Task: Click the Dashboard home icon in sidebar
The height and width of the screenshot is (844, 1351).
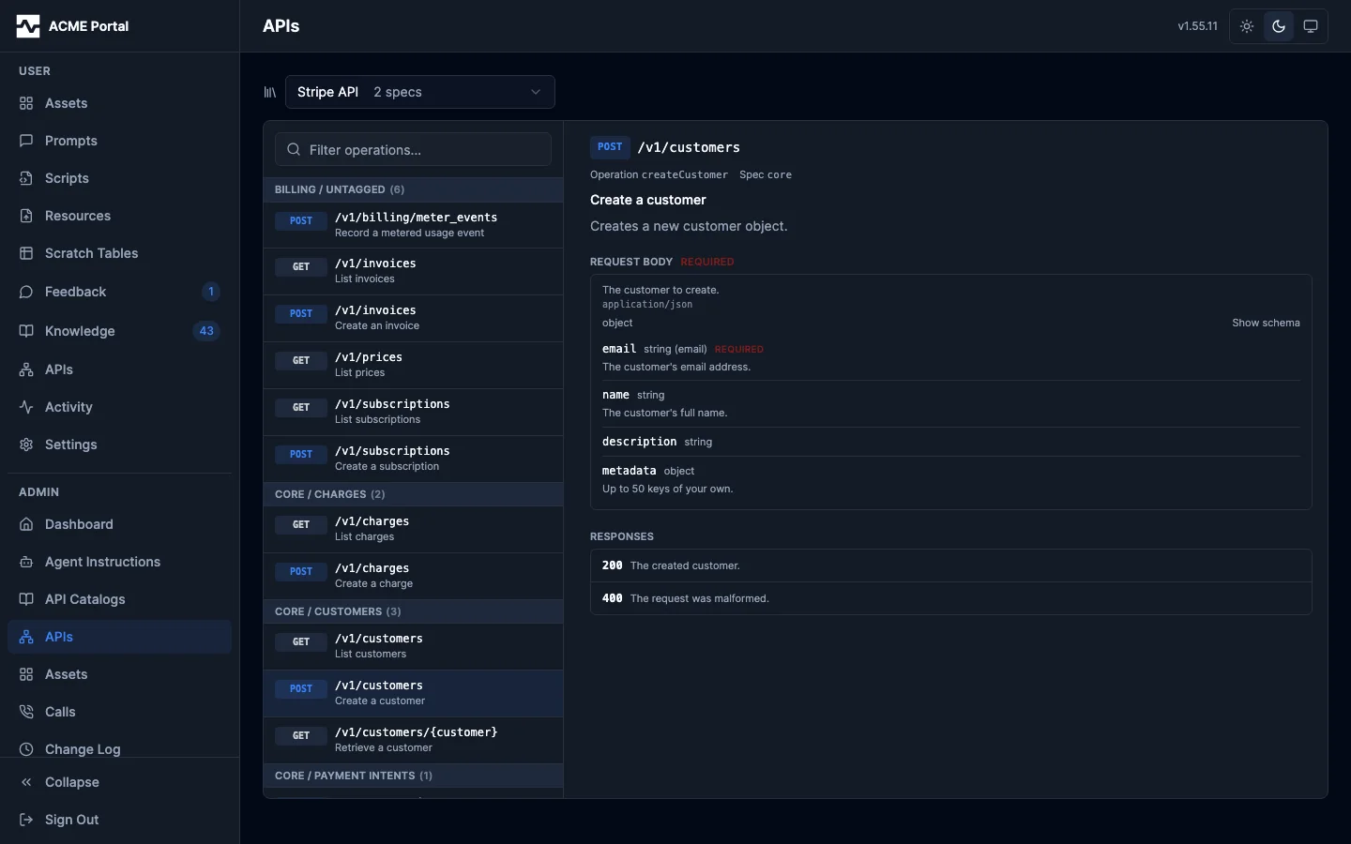Action: click(x=26, y=524)
